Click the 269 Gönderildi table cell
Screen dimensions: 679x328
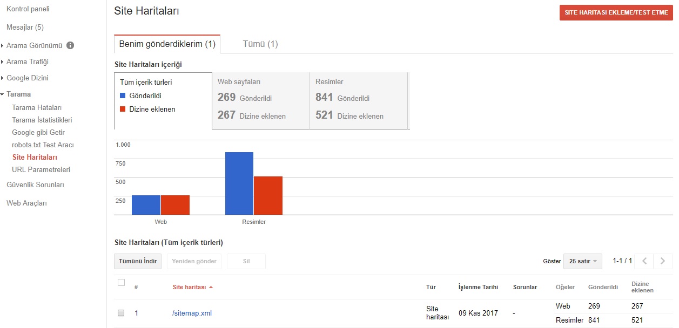click(x=594, y=306)
